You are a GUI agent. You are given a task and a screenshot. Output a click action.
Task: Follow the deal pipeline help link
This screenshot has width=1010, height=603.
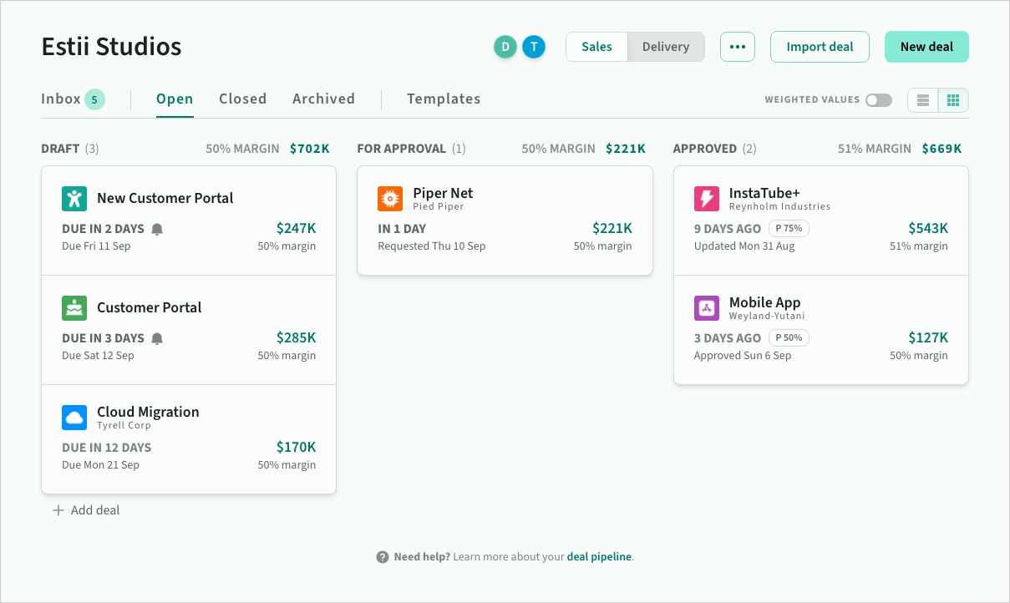pos(599,556)
